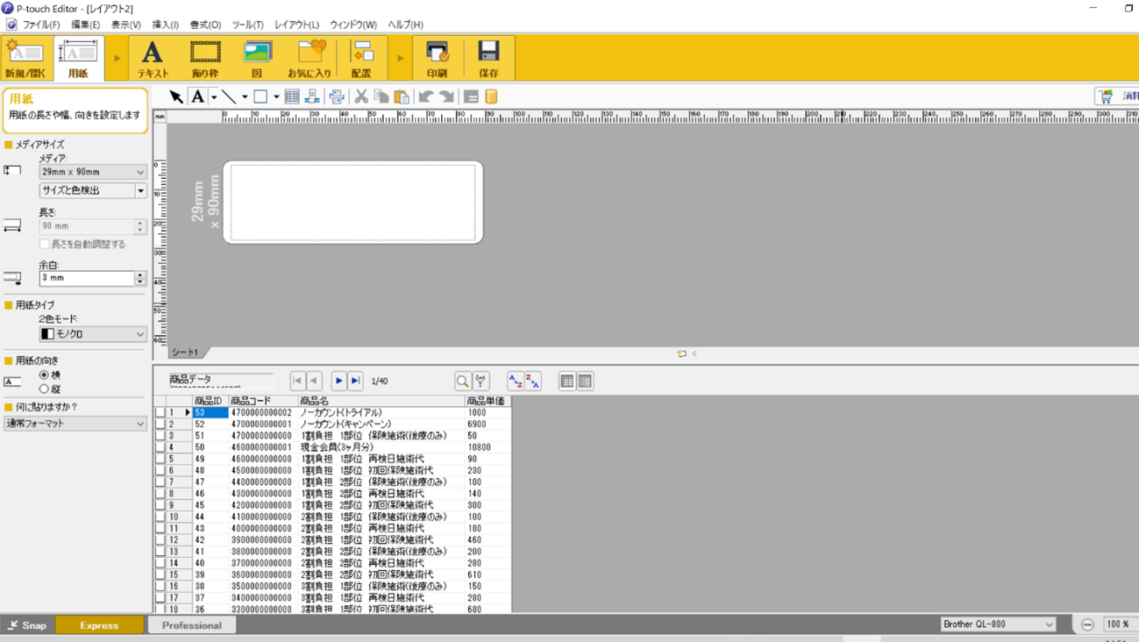The width and height of the screenshot is (1139, 642).
Task: Open the メディア 29mm x 90mm dropdown
Action: tap(92, 172)
